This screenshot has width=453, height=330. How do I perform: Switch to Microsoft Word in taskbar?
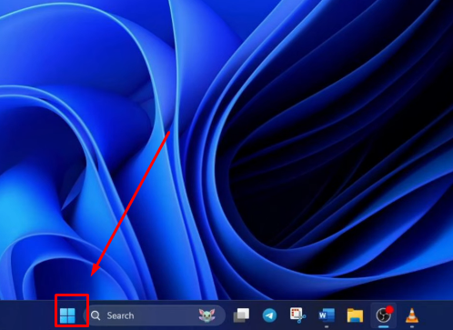point(327,315)
